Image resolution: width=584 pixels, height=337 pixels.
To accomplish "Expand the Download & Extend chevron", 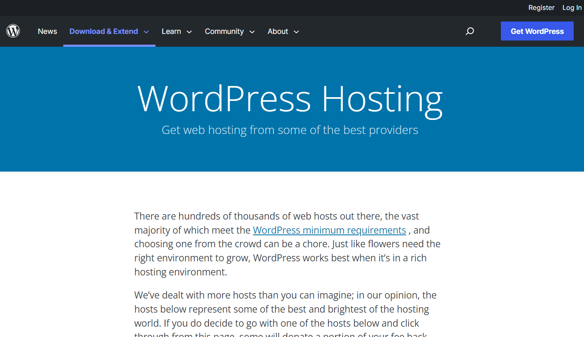I will tap(146, 32).
